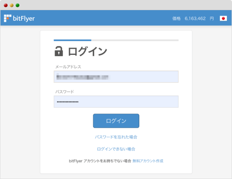
Task: Click the 価格 label in header
Action: (176, 19)
